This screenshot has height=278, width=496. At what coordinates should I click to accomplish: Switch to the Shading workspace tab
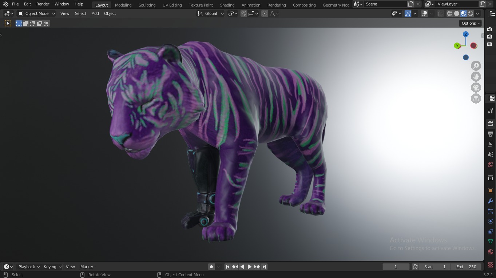click(x=227, y=5)
